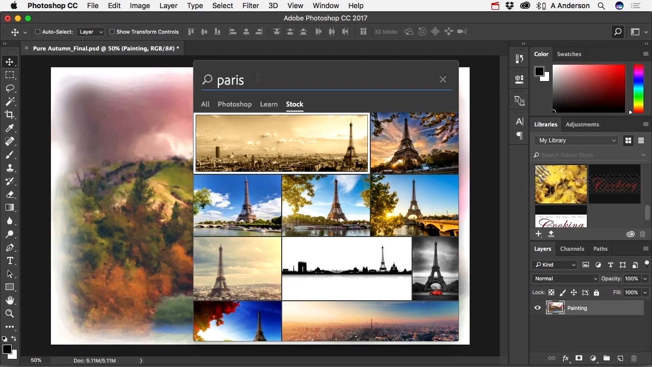
Task: Select the Hand tool
Action: [x=10, y=300]
